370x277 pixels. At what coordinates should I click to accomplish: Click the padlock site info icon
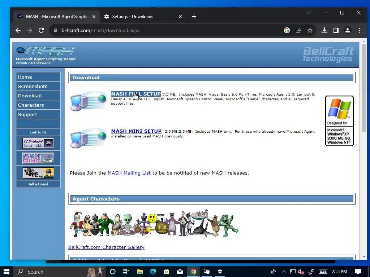click(x=56, y=30)
